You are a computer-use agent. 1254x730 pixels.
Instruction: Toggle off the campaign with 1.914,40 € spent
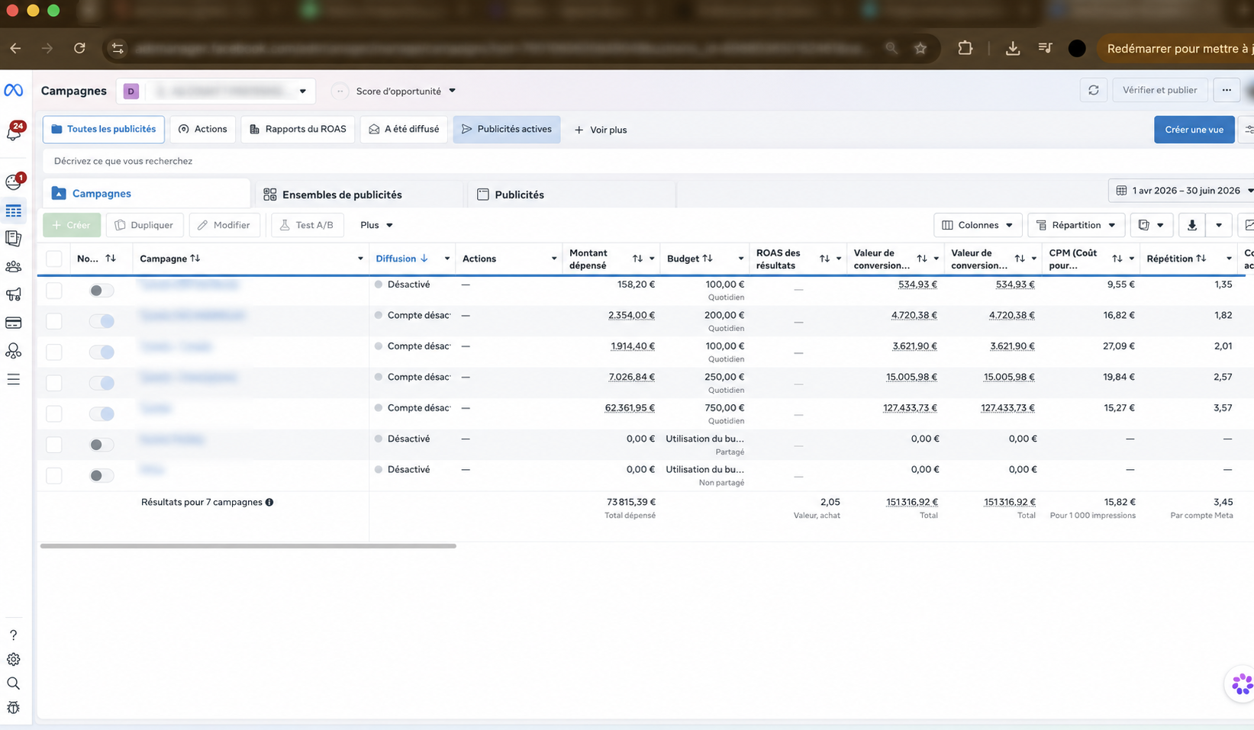coord(102,352)
